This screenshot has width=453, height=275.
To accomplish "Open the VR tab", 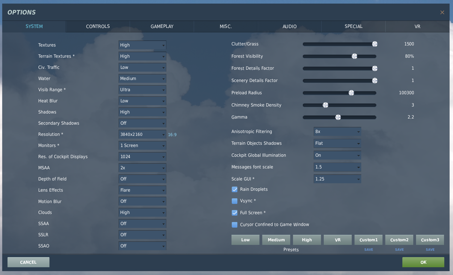I will point(417,26).
